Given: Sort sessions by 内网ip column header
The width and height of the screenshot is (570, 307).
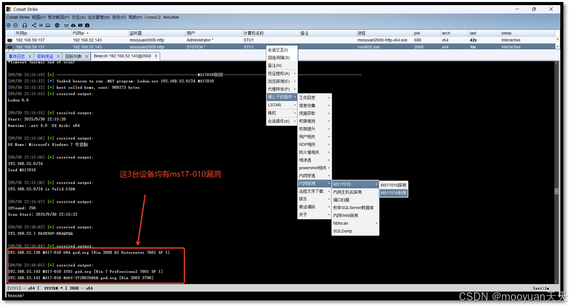Looking at the screenshot, I should coord(100,33).
